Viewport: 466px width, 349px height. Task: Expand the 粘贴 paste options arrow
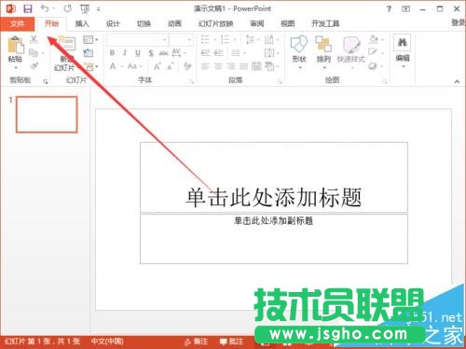[16, 67]
